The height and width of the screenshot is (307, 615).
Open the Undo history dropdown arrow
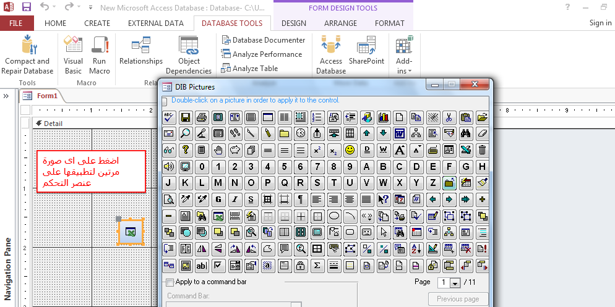pyautogui.click(x=54, y=7)
